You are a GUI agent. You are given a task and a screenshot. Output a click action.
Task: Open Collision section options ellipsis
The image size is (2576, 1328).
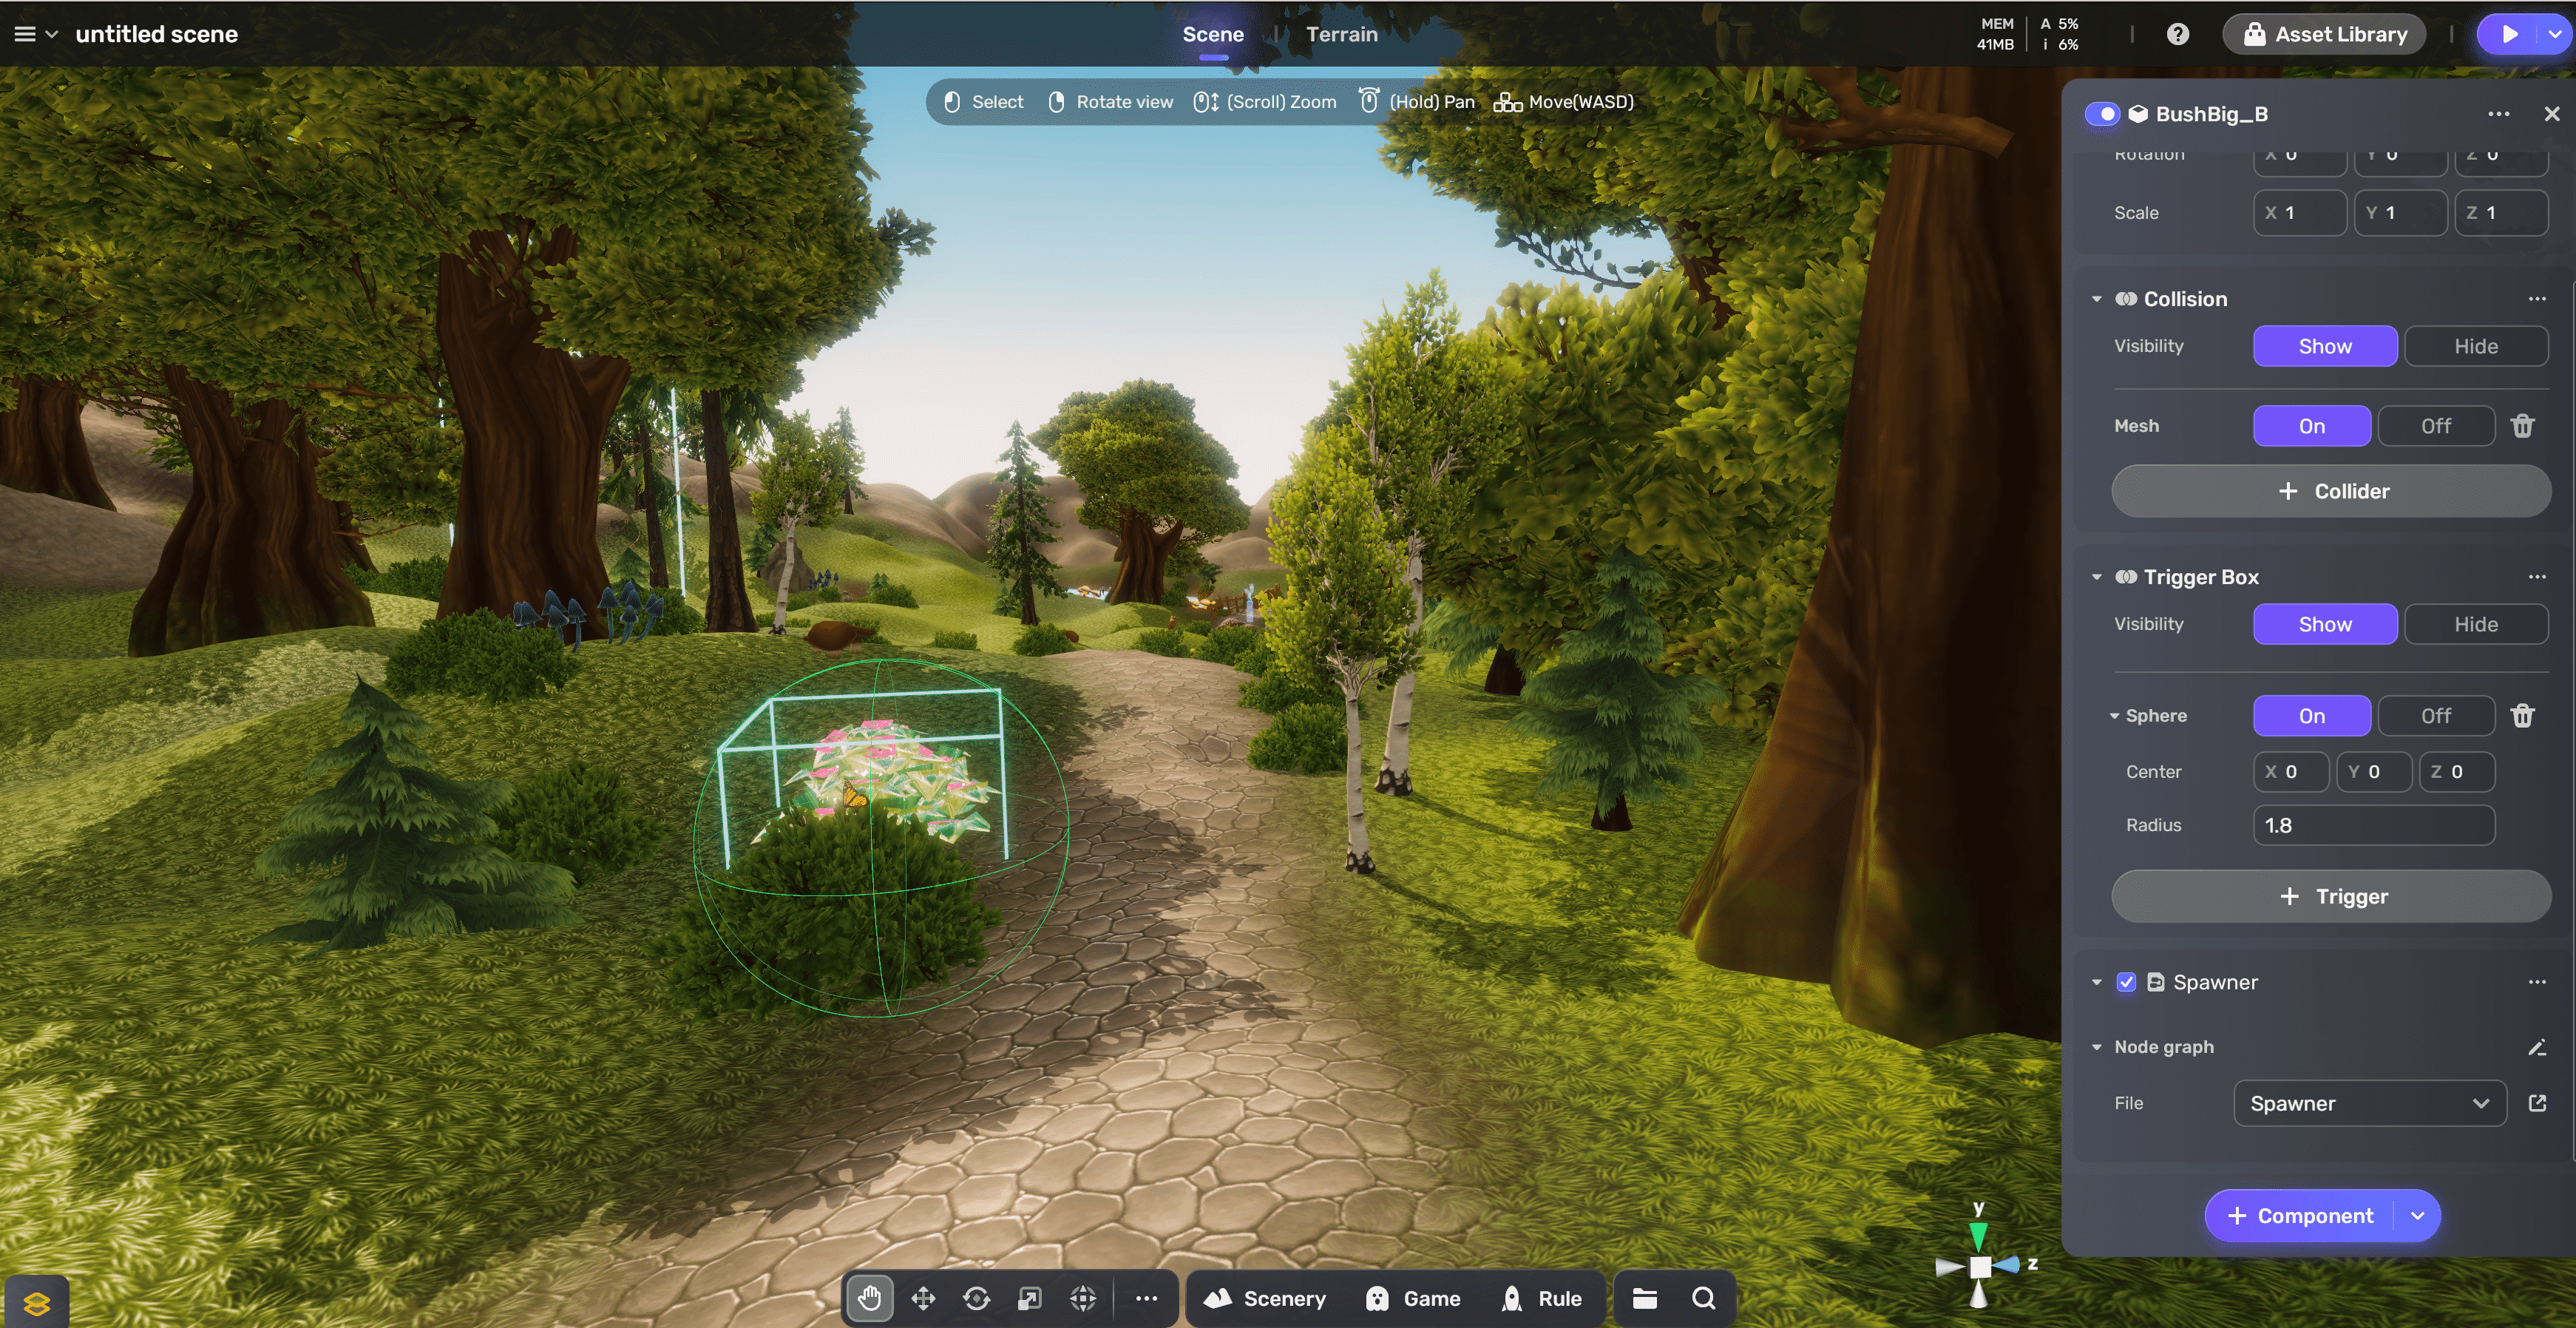2537,299
